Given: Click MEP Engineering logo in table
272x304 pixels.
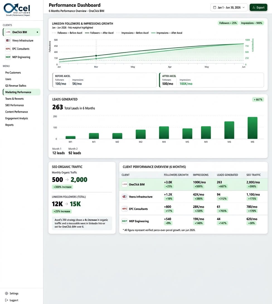Looking at the screenshot, I should (125, 221).
